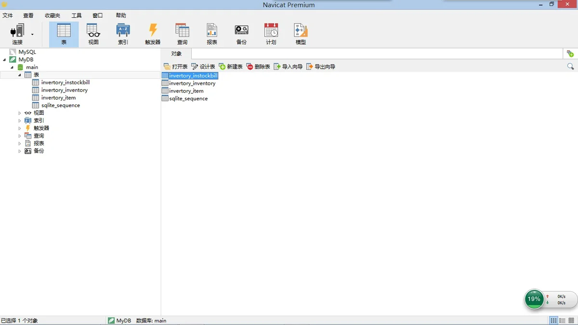Select 备份 backup icon in tree
Viewport: 578px width, 325px height.
click(x=28, y=151)
